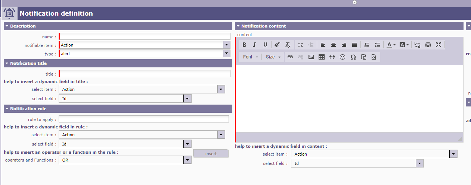Open the text color picker
This screenshot has height=185, width=471.
391,45
